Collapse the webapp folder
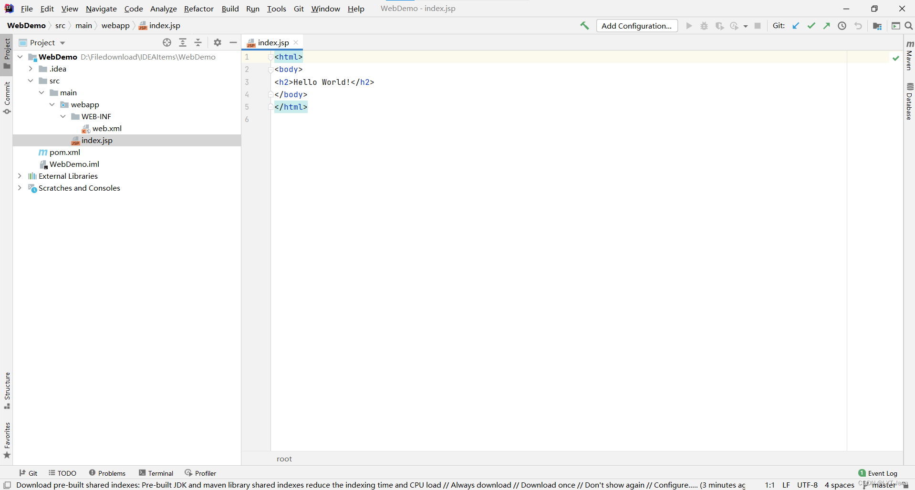The width and height of the screenshot is (915, 490). [52, 104]
